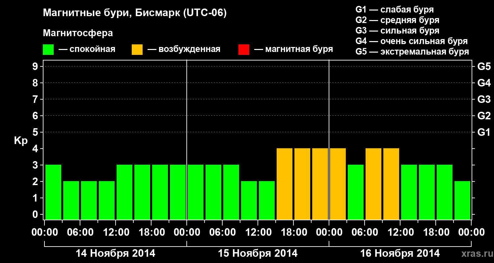The height and width of the screenshot is (263, 494).
Task: Click the '7' value on Kp axis
Action: point(36,99)
